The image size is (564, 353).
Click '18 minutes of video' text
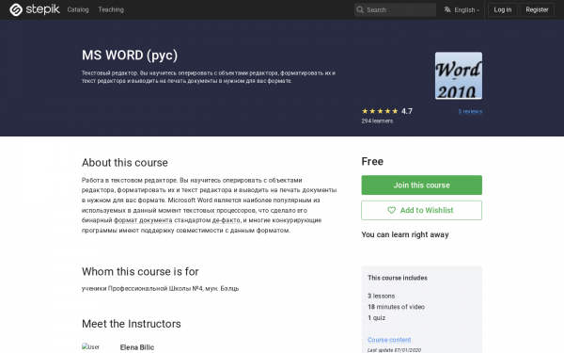tap(396, 307)
